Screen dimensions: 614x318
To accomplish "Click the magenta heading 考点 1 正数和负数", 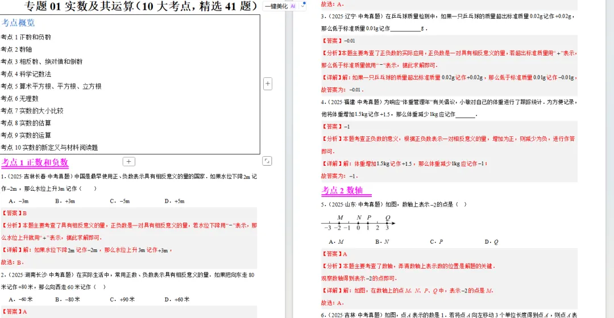I will [35, 162].
